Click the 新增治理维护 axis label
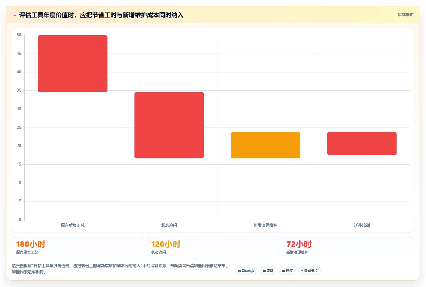Image resolution: width=426 pixels, height=287 pixels. click(x=266, y=225)
